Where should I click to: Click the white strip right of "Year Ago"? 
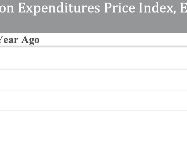[113, 39]
